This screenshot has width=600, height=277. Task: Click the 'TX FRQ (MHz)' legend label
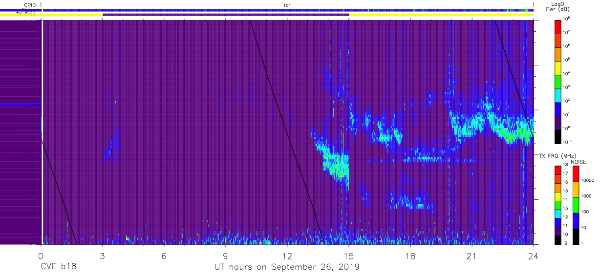point(557,155)
